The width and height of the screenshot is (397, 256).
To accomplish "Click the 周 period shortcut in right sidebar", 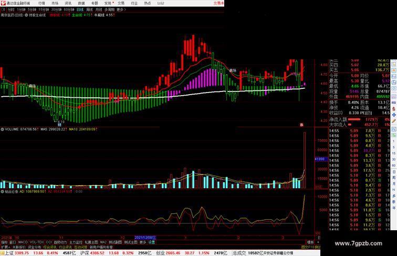I will (394, 178).
